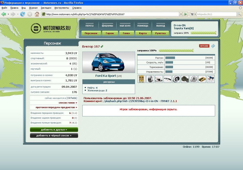
Task: Click добавить в чёрный список button
Action: coord(54,135)
